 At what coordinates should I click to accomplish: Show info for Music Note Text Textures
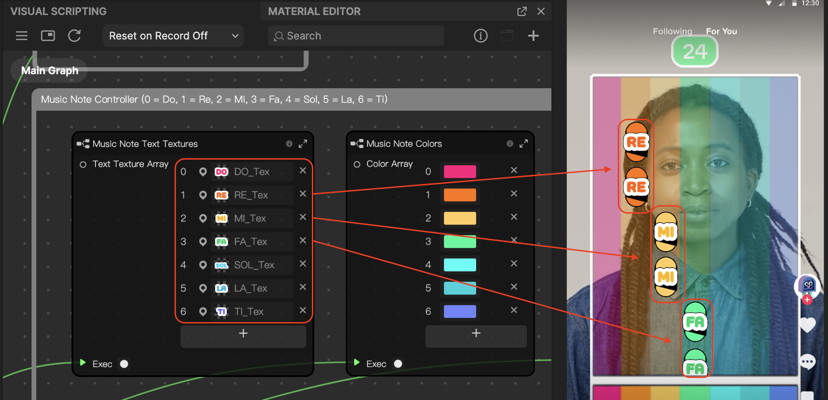pos(289,144)
